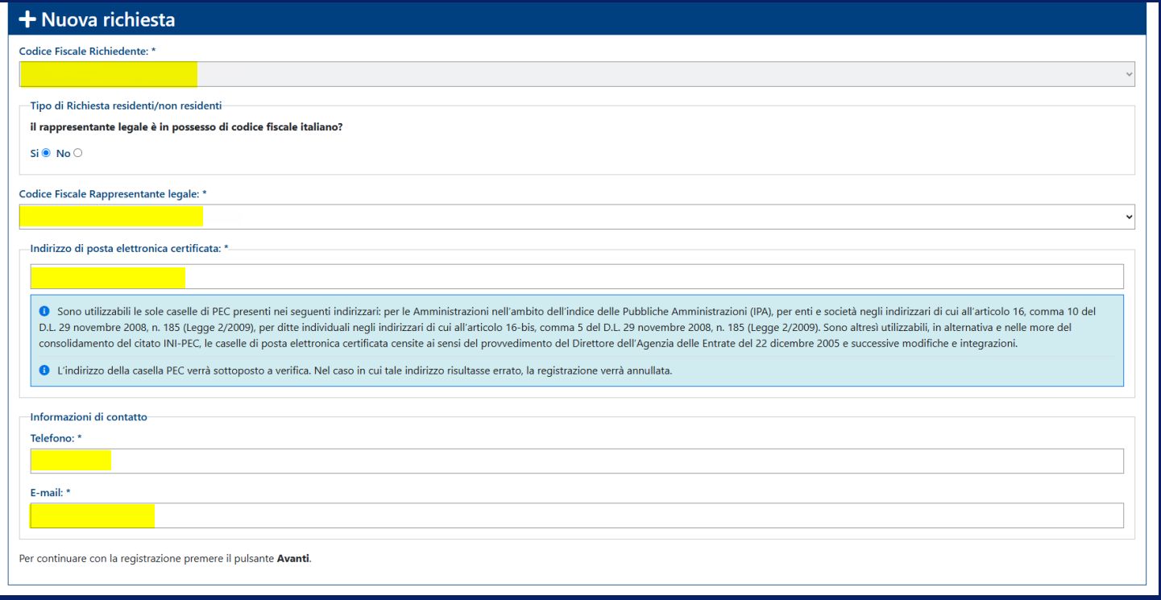Click the info icon beside 'Sono utilizzabili'
Screen dimensions: 1161x600
click(44, 311)
